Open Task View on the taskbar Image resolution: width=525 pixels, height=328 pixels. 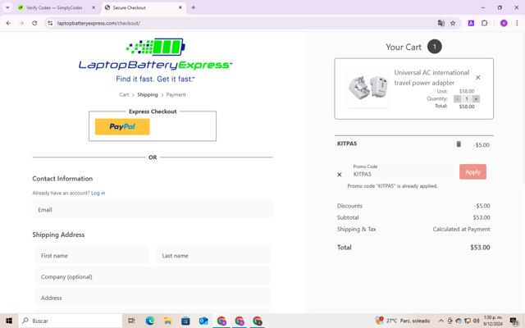pos(131,321)
